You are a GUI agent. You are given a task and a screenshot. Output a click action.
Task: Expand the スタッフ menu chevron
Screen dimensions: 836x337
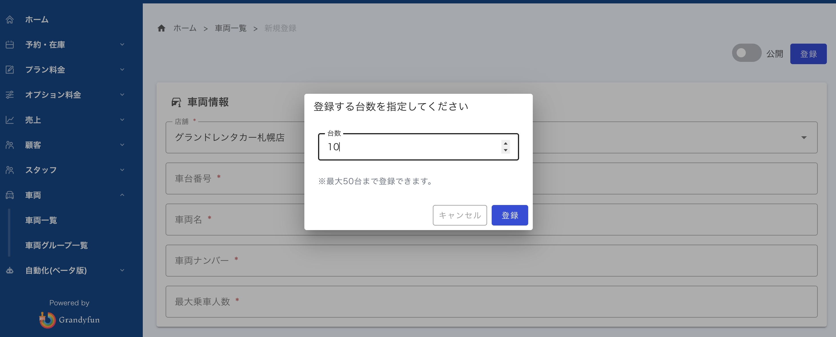pos(122,170)
